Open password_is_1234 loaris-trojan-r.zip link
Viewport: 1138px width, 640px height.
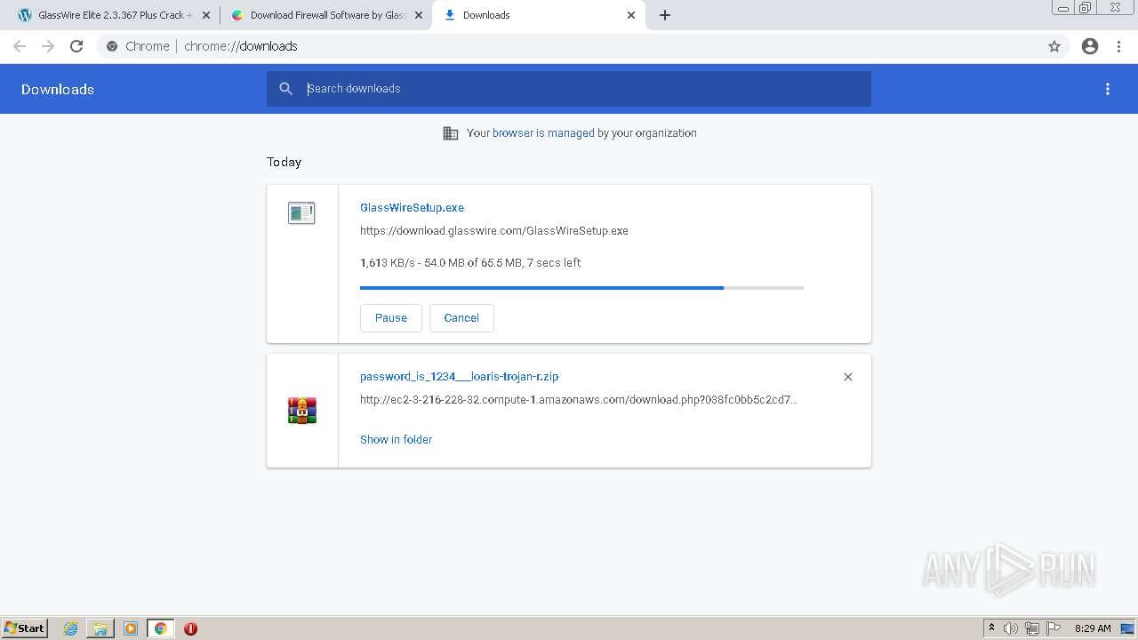[x=459, y=377]
